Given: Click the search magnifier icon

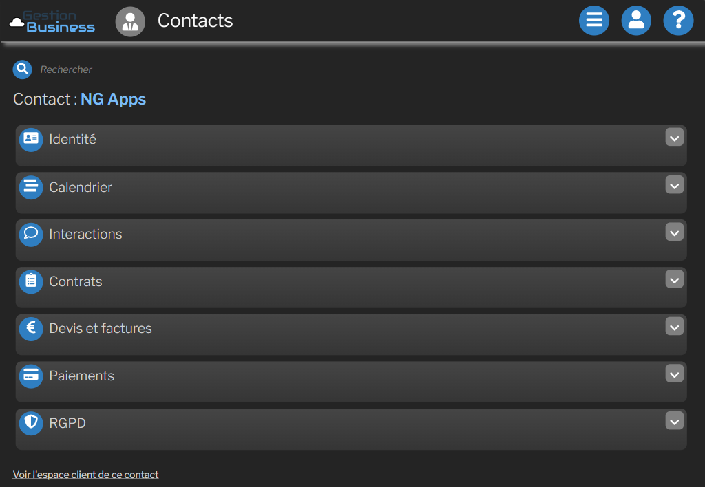Looking at the screenshot, I should [x=21, y=69].
